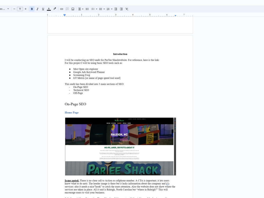The height and width of the screenshot is (198, 264).
Task: Open the highlight color pen tool
Action: click(x=55, y=9)
